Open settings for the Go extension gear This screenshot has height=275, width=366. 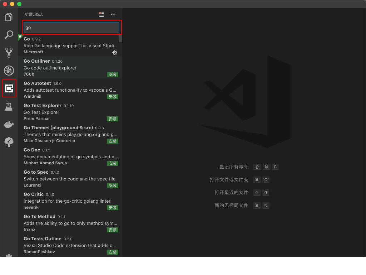[x=114, y=53]
